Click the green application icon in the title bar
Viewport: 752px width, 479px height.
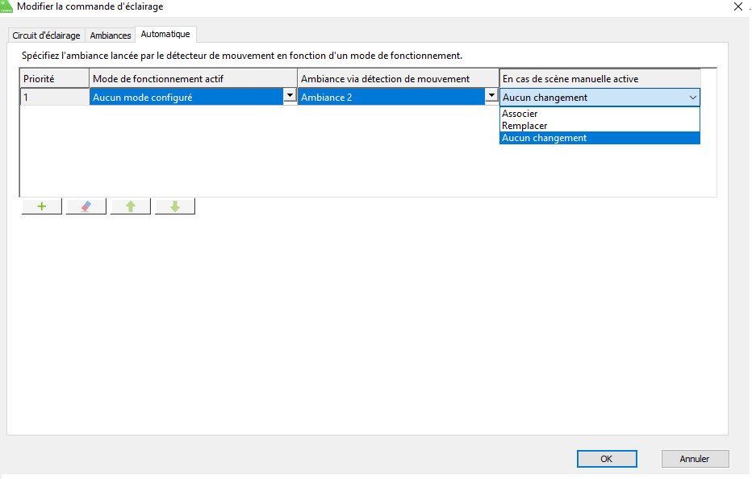6,6
